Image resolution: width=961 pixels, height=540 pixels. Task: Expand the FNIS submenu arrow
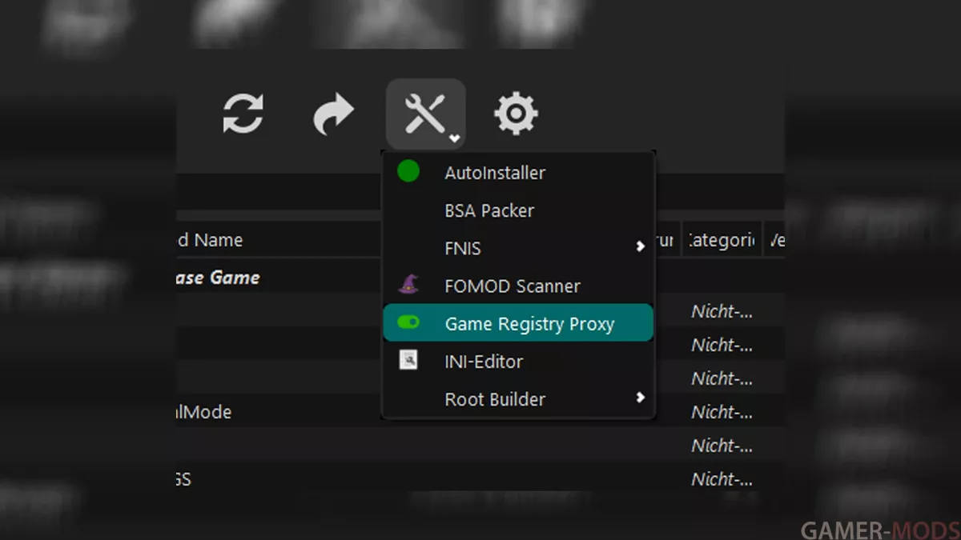[640, 246]
